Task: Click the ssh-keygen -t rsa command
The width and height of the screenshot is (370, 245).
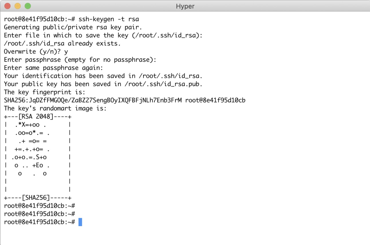Action: (x=109, y=19)
